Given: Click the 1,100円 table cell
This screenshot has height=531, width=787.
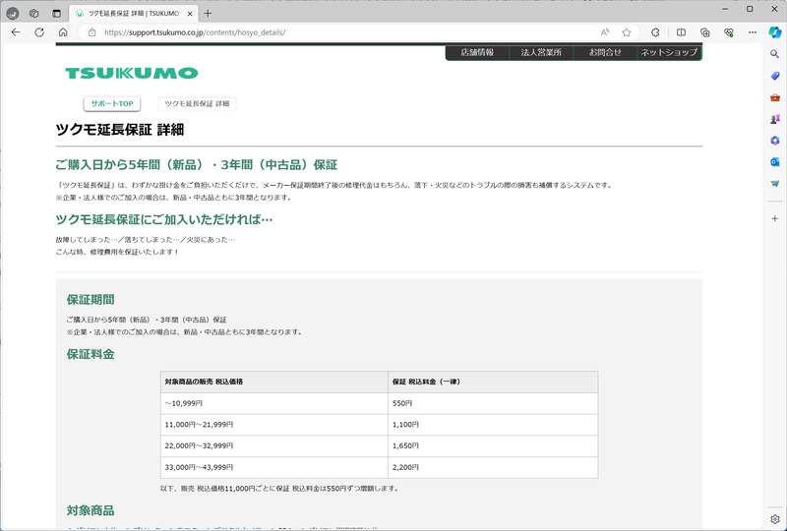Looking at the screenshot, I should (493, 425).
